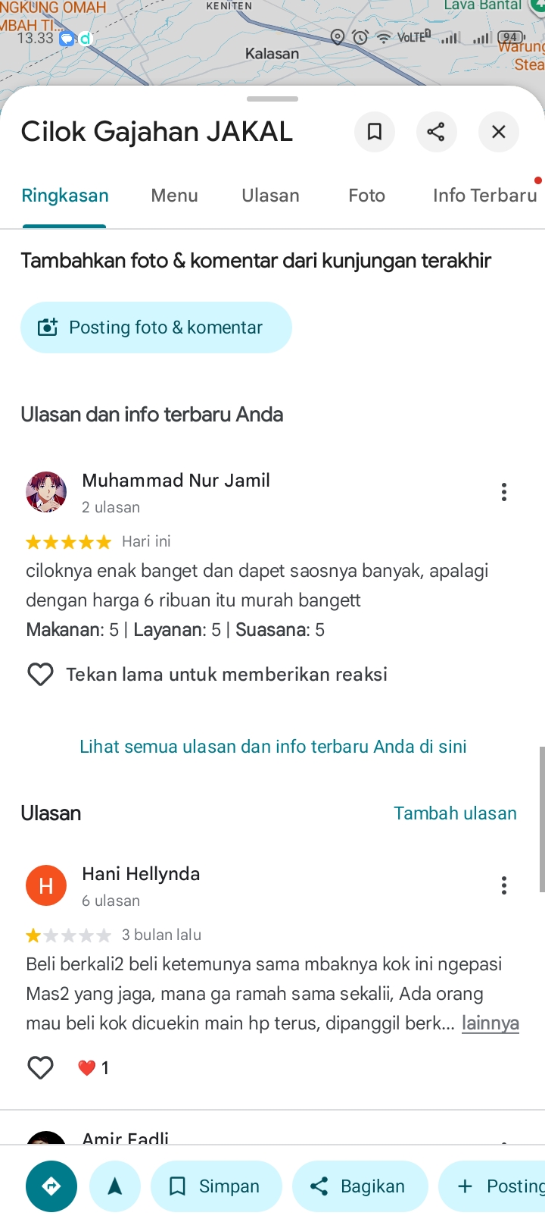Open the Ulasan tab

tap(270, 196)
